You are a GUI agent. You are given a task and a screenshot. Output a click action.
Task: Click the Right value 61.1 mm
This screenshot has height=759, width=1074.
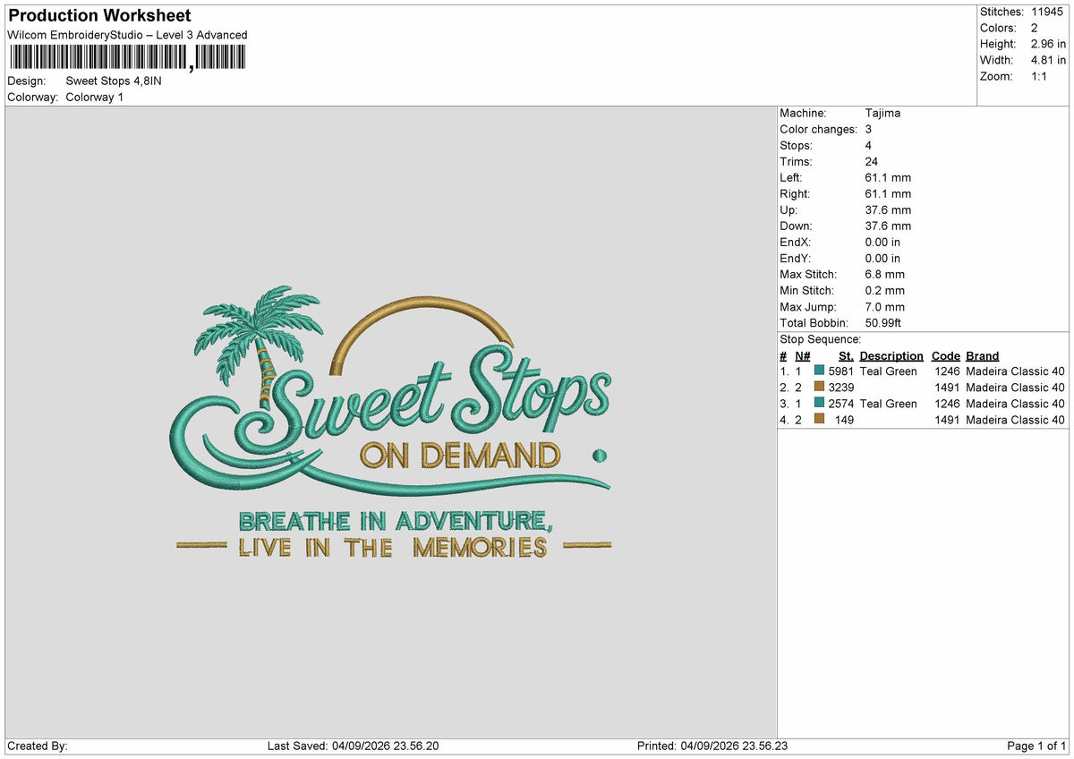click(x=889, y=193)
